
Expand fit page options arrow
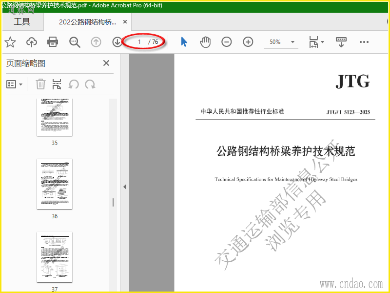(x=323, y=42)
